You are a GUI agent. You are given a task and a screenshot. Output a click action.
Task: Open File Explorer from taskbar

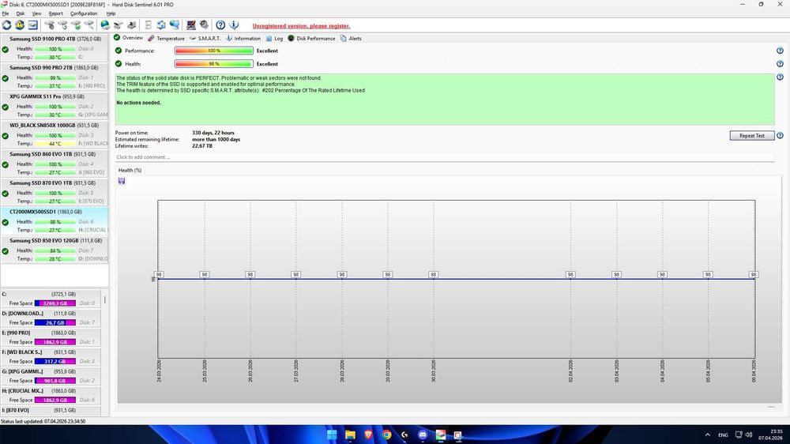click(350, 435)
